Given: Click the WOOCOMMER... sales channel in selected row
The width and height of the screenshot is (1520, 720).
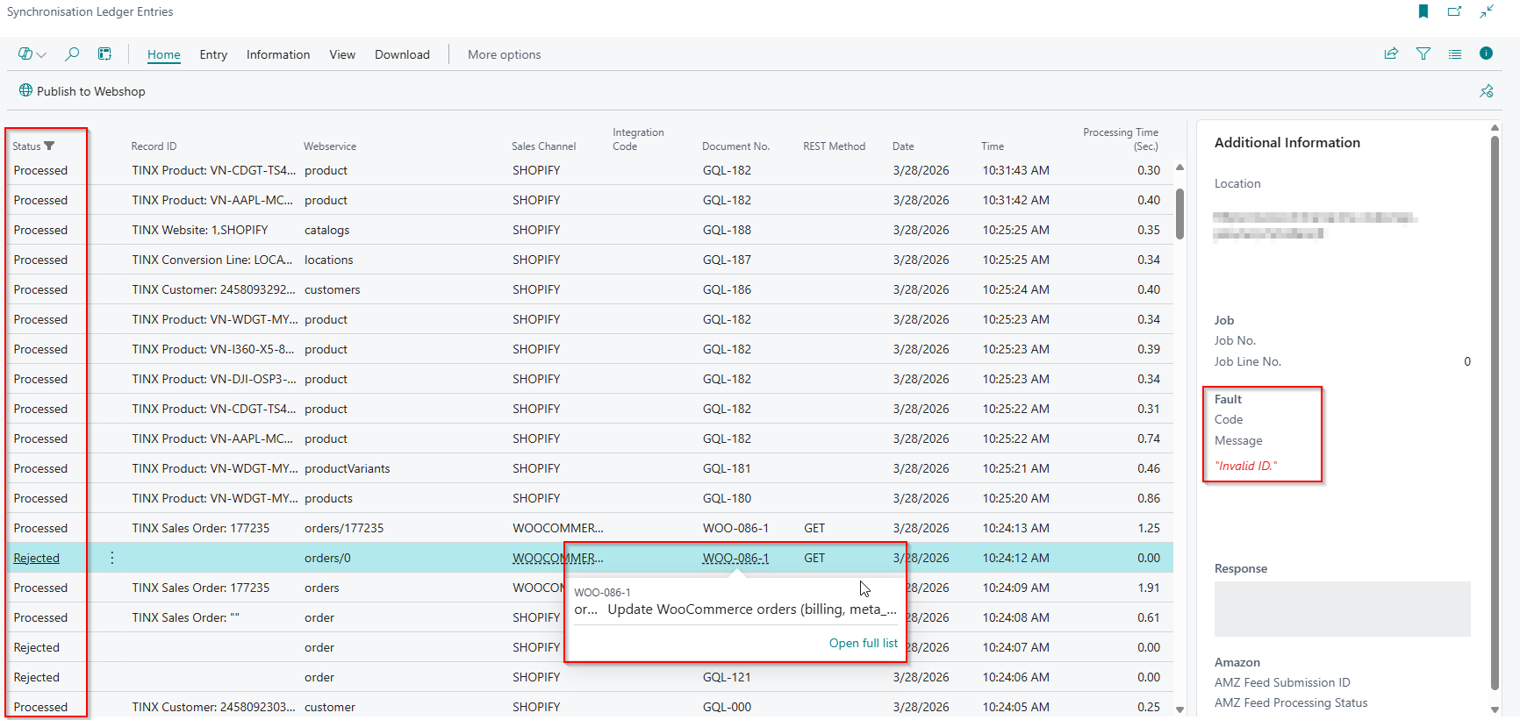Looking at the screenshot, I should [558, 558].
